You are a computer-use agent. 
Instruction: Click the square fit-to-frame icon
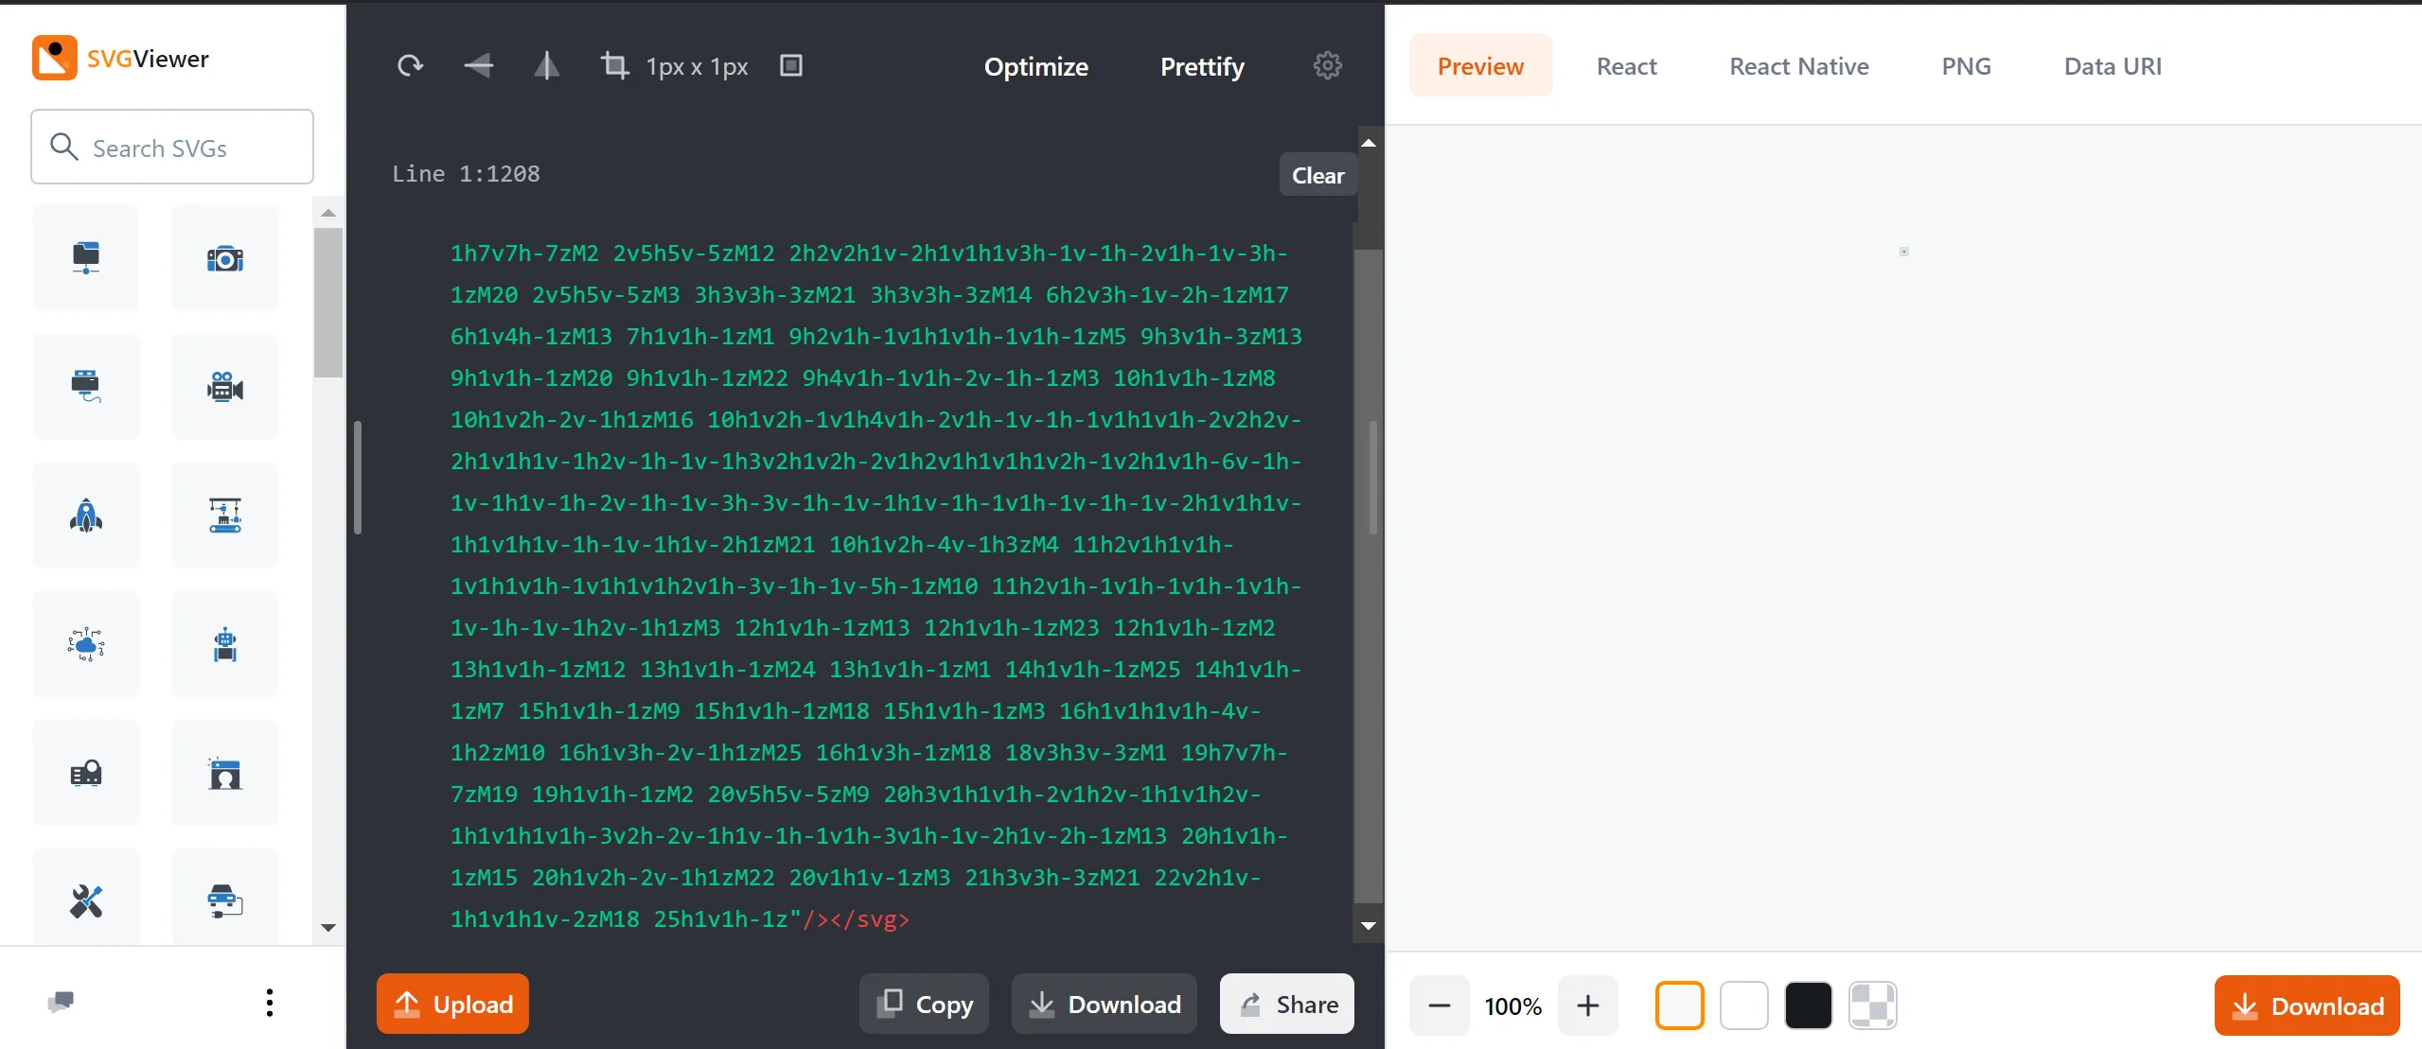pos(790,65)
